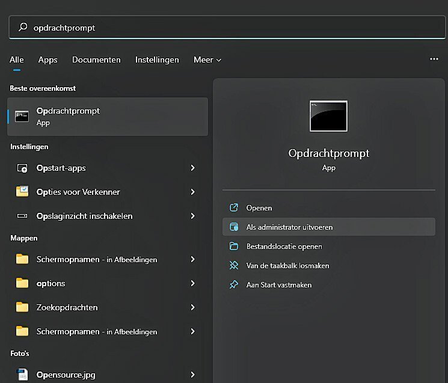Viewport: 448px width, 383px height.
Task: Click Openen in the right panel
Action: 259,208
